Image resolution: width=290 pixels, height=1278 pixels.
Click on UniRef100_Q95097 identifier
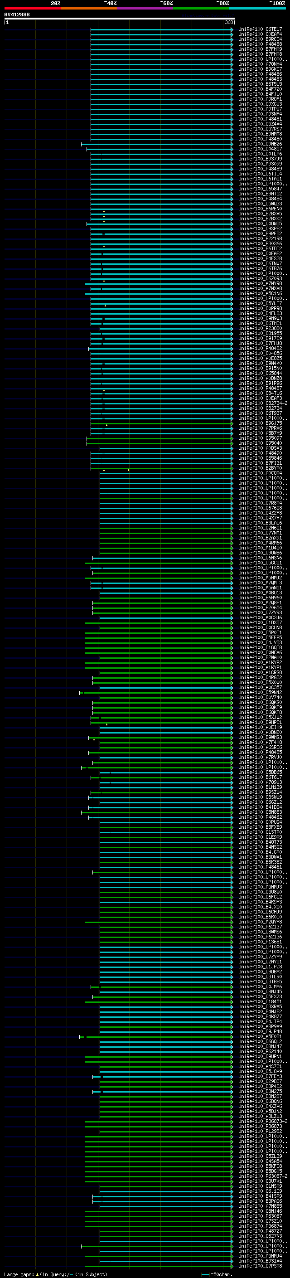point(260,438)
